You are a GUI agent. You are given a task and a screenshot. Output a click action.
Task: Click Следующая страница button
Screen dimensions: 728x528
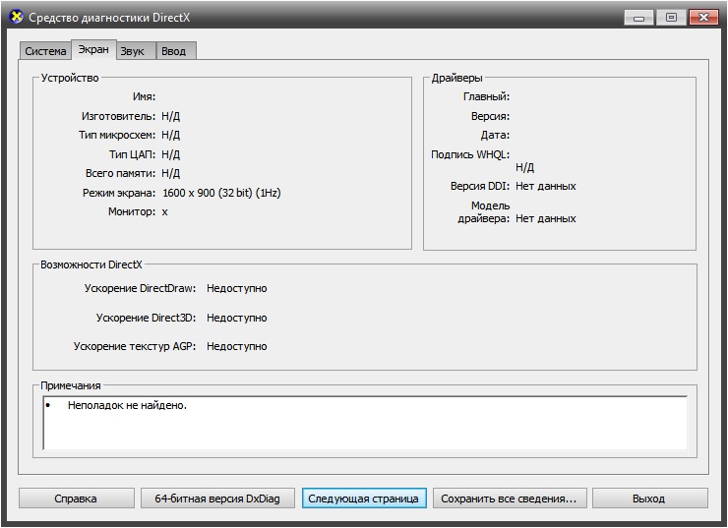coord(364,499)
